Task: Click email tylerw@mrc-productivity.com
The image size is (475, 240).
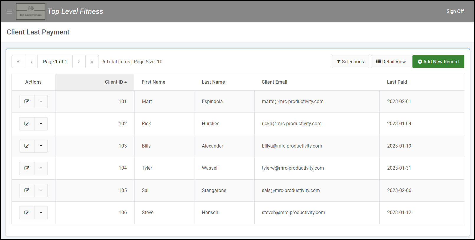Action: [x=293, y=168]
